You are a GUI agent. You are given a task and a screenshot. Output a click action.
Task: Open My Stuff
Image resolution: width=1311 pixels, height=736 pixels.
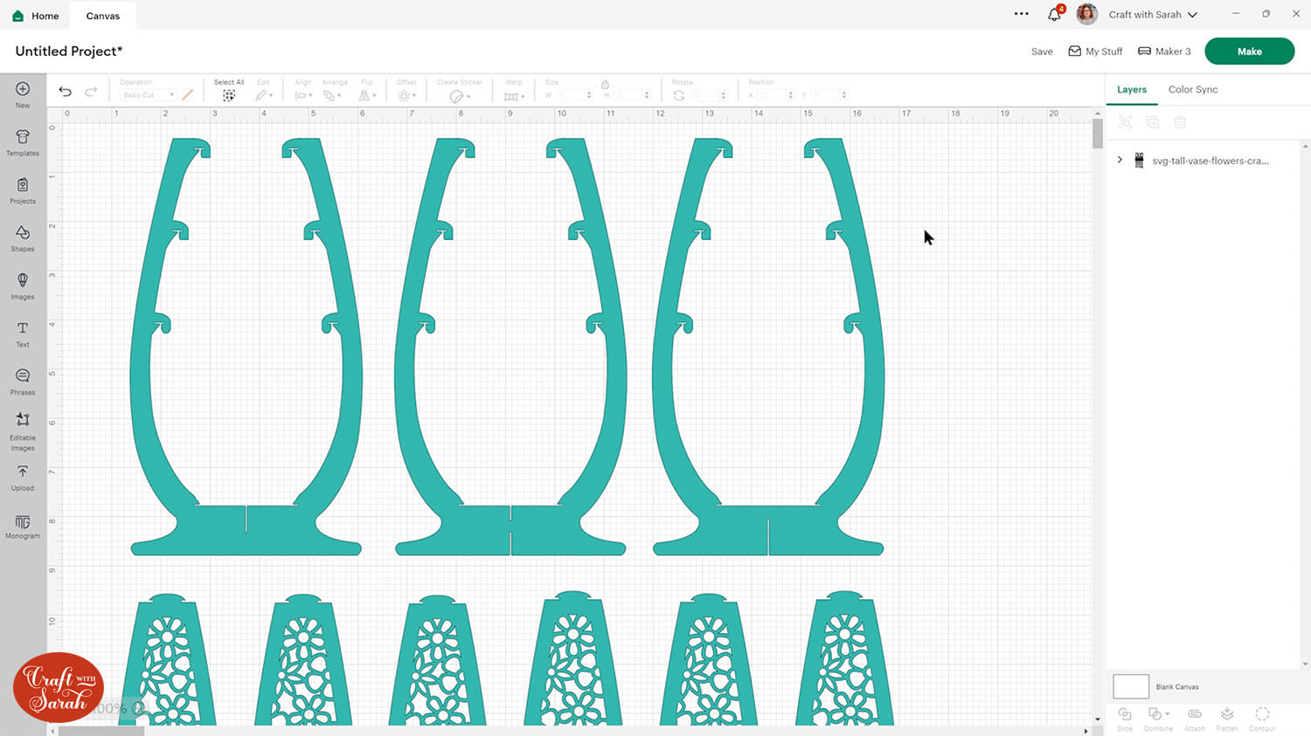pos(1095,52)
